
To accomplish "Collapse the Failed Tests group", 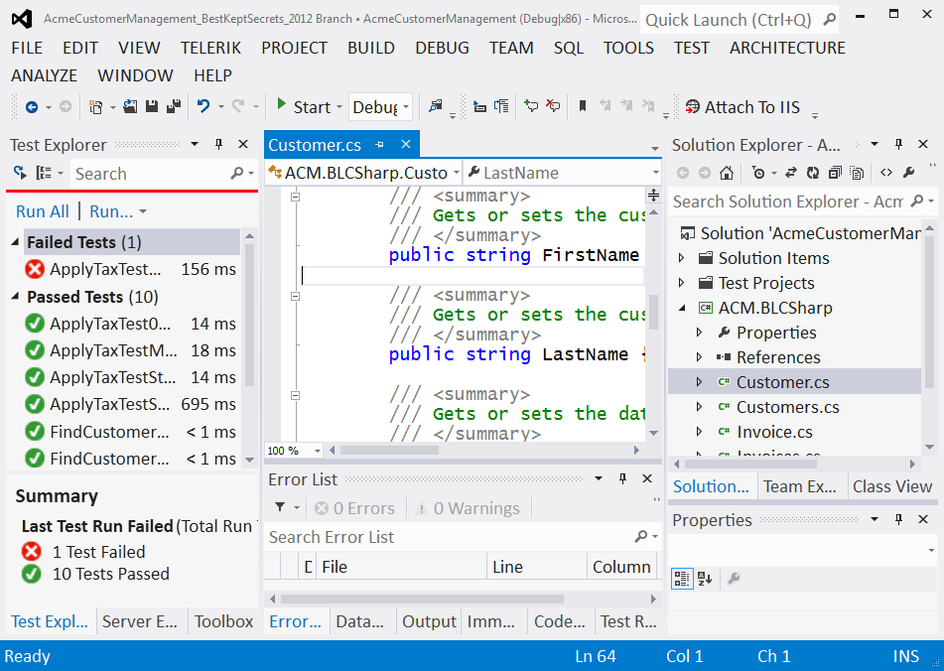I will pos(15,242).
